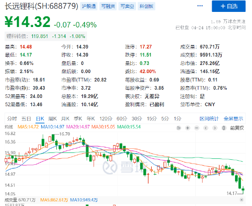
Task: Click the 16.70 high marker on chart
Action: (x=65, y=134)
